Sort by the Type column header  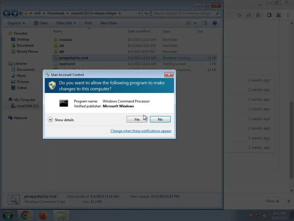click(166, 31)
